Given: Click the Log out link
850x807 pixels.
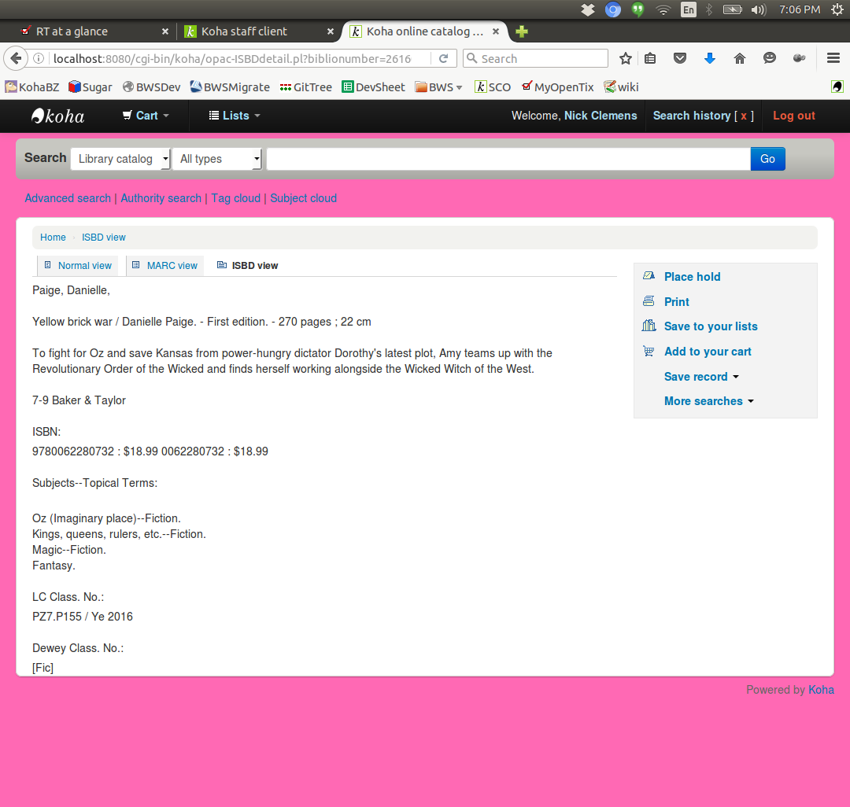Looking at the screenshot, I should (793, 116).
